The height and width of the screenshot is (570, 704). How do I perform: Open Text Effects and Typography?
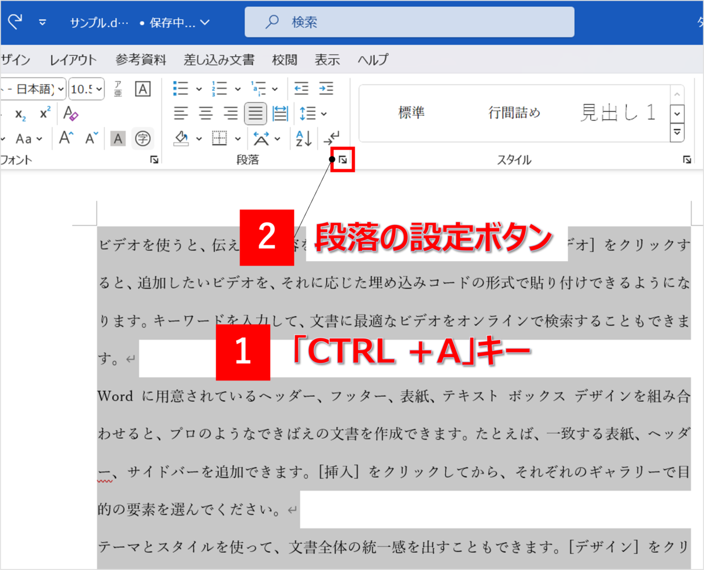70,114
